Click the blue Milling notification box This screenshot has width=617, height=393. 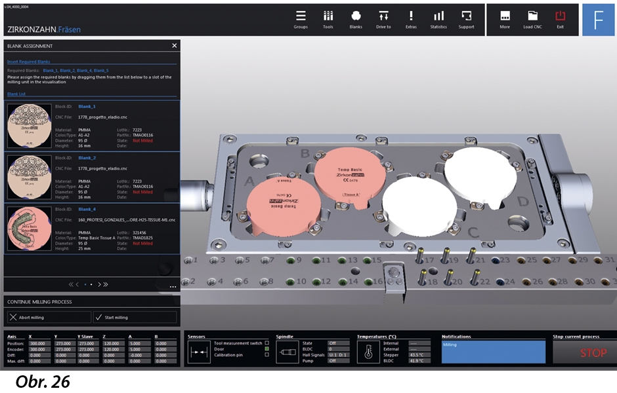tap(494, 352)
